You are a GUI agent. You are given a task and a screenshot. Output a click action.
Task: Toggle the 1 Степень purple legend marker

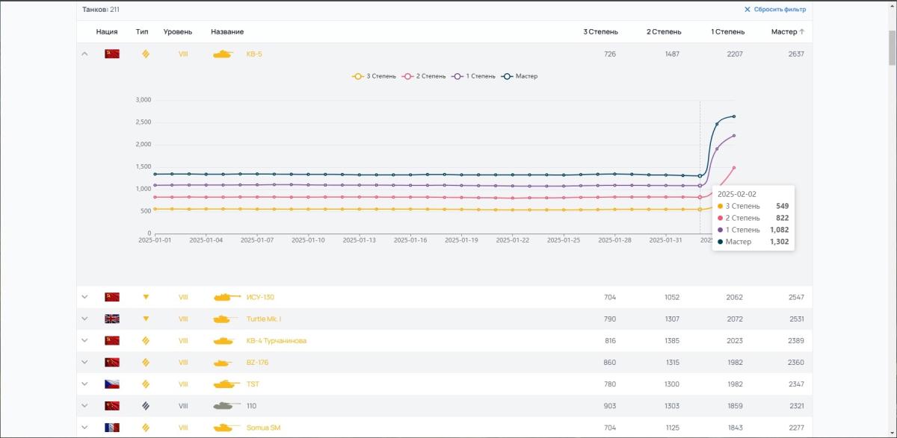(457, 76)
